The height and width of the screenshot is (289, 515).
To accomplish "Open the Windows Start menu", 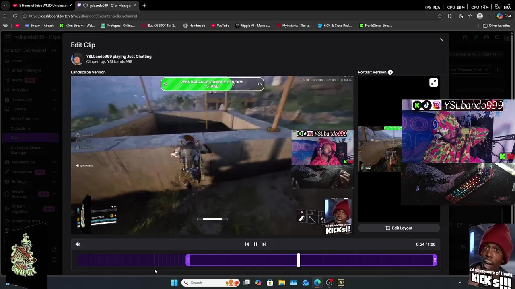I will tap(174, 283).
